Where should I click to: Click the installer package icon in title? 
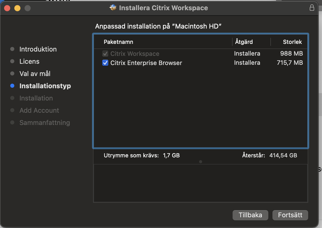[113, 8]
